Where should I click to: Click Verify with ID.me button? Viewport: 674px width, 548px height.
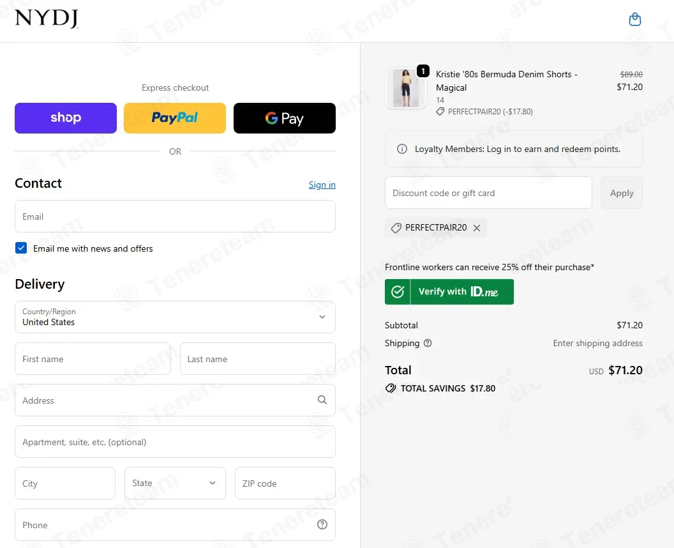tap(449, 292)
